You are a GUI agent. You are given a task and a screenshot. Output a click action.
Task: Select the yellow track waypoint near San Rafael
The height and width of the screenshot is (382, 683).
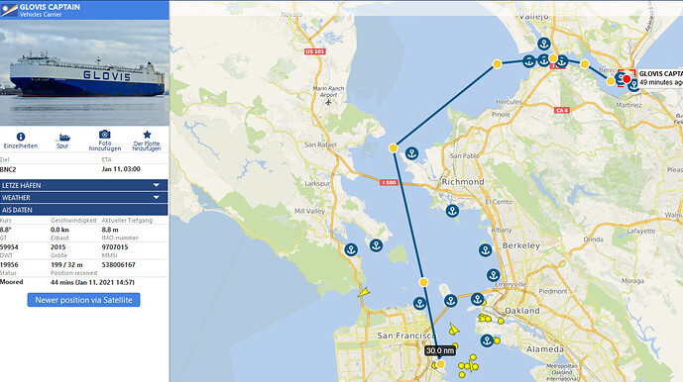pos(393,147)
